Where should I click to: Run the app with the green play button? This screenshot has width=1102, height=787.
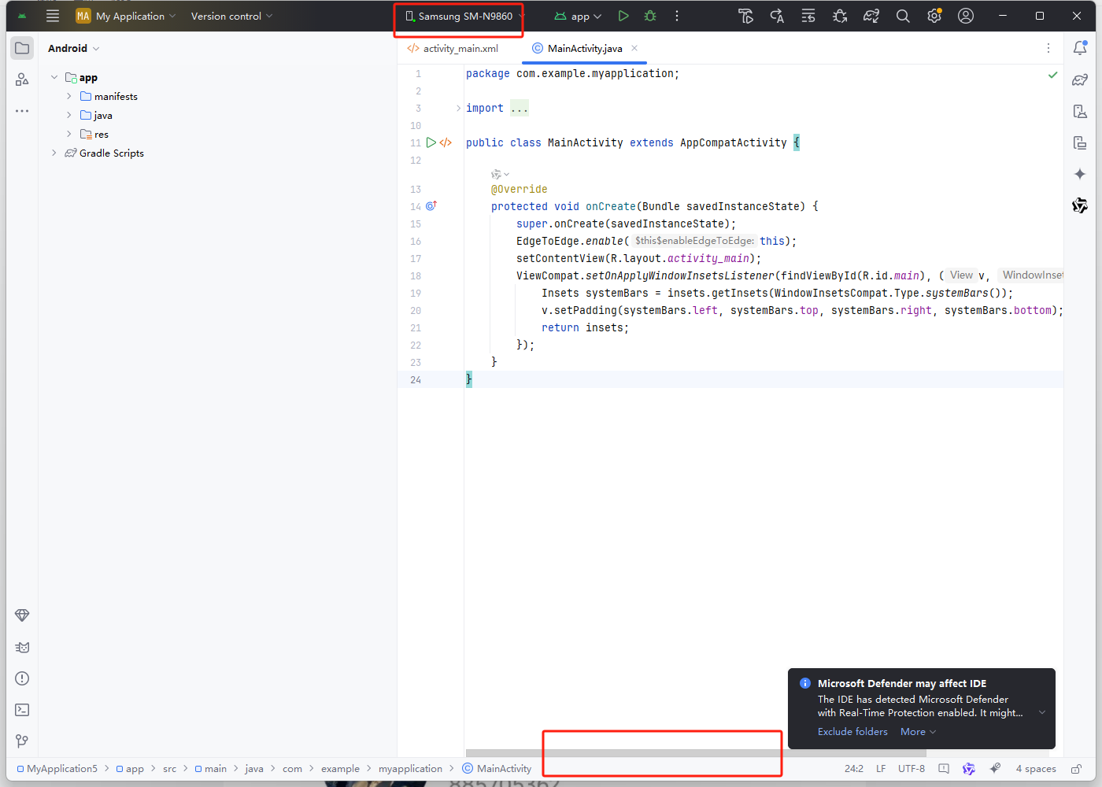pyautogui.click(x=623, y=15)
